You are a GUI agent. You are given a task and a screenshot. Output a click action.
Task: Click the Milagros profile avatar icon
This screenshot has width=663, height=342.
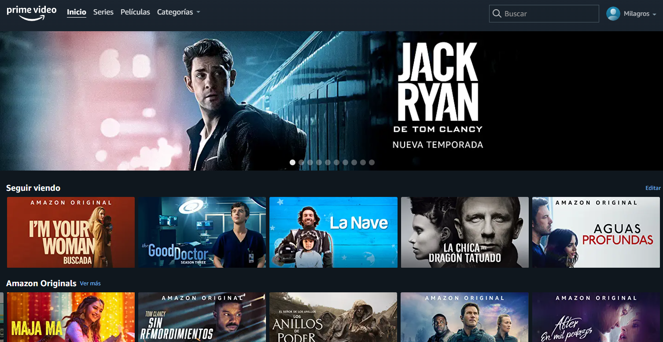coord(613,14)
